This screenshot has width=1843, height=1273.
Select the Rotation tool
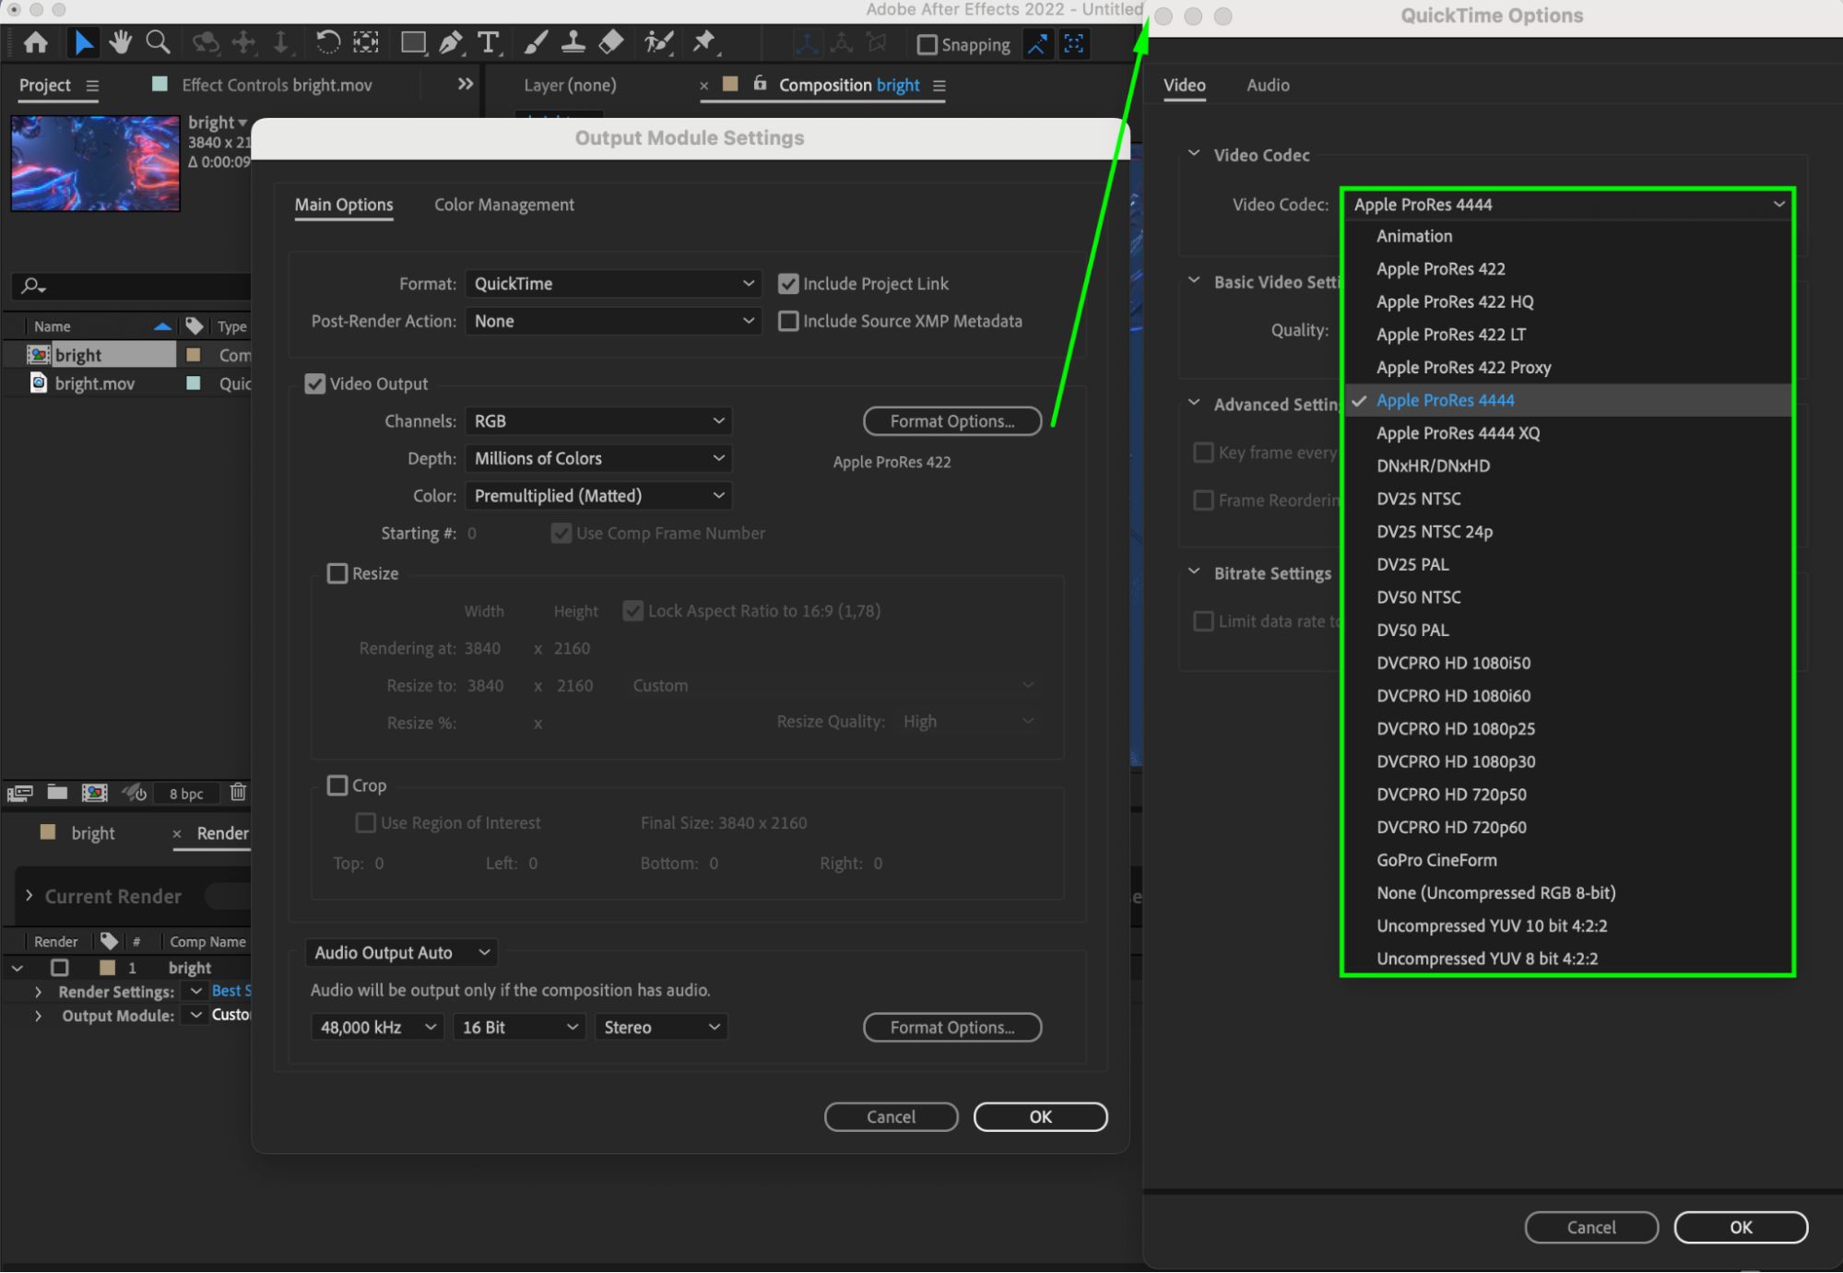[327, 42]
